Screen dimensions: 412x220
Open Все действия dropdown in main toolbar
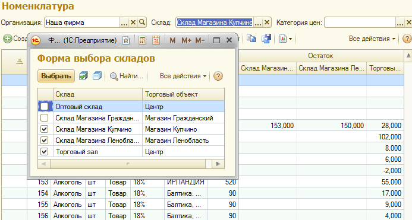372,39
